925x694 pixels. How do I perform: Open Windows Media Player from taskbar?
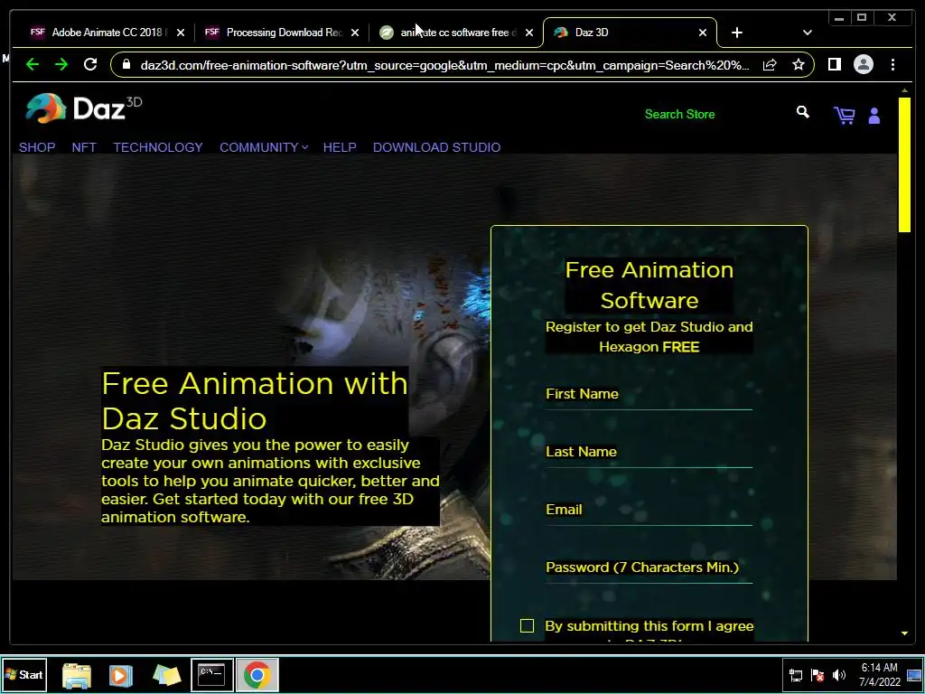click(x=121, y=675)
